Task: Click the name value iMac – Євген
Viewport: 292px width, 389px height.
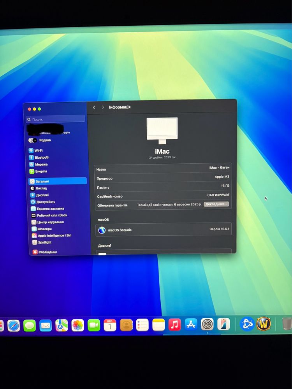Action: coord(219,168)
